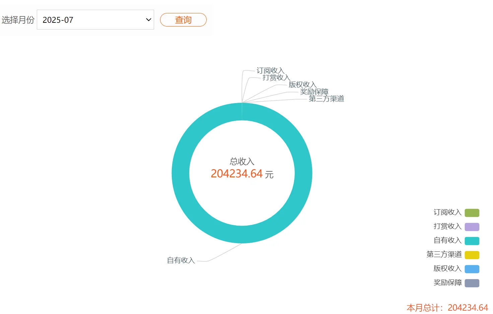Click the 第三方渠道 label above the chart
Image resolution: width=493 pixels, height=314 pixels.
(x=327, y=99)
